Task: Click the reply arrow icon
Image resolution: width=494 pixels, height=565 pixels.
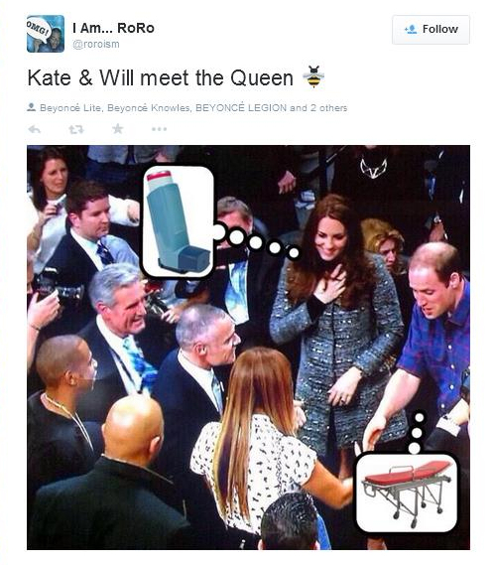Action: 35,129
